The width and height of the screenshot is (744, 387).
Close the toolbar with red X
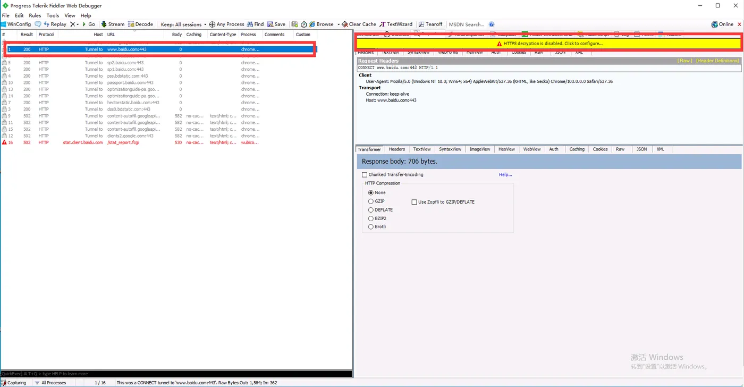pos(739,24)
